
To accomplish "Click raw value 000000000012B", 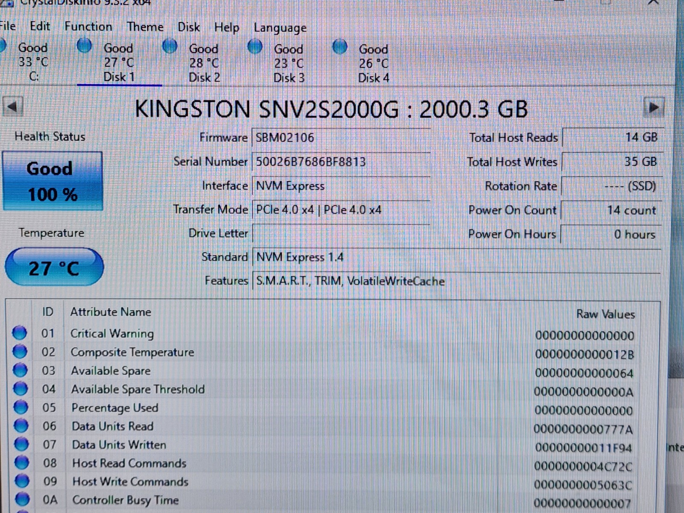I will (584, 354).
